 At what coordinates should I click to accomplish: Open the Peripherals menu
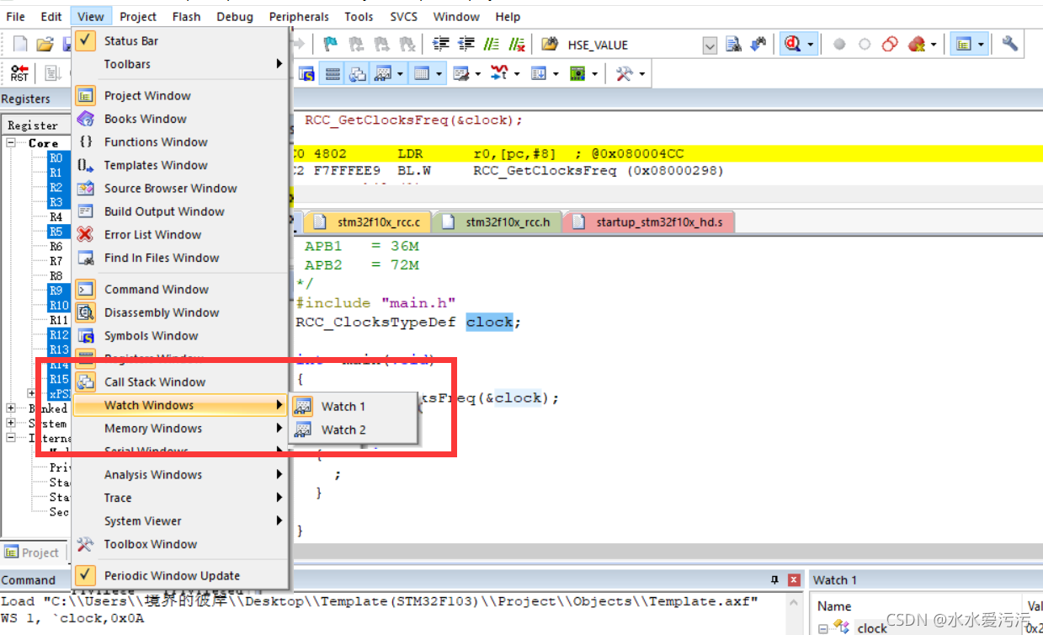pos(299,16)
